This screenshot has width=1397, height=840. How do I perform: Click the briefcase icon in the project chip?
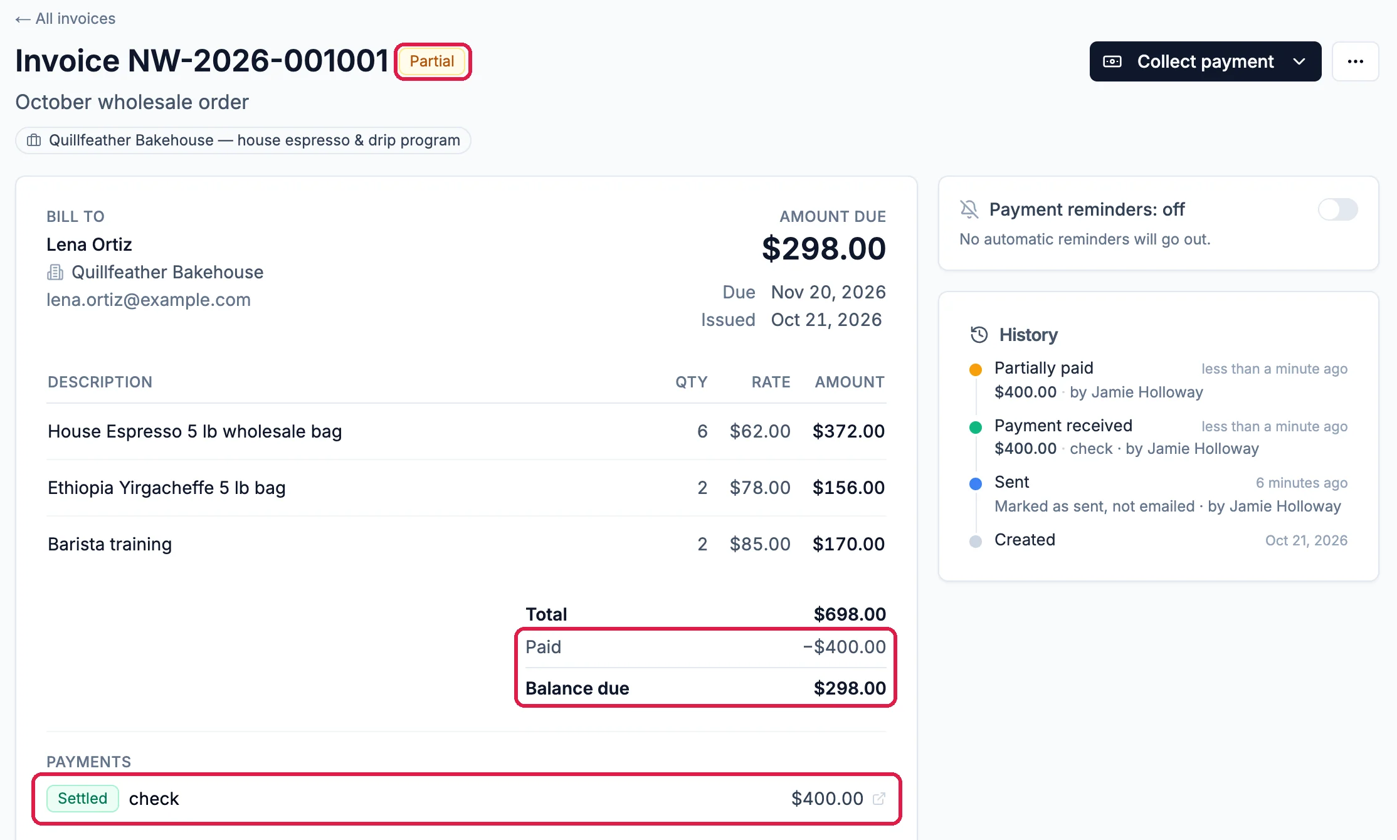coord(34,140)
